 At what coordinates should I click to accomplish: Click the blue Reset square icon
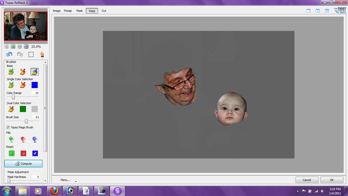pos(35,153)
